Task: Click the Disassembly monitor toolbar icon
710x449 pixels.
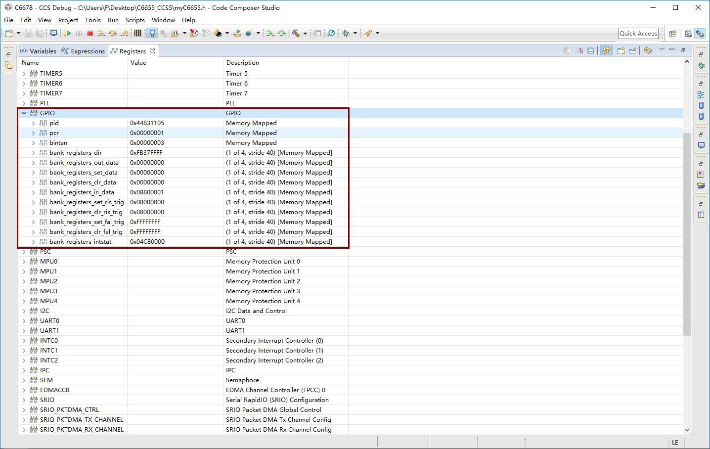Action: click(x=54, y=33)
